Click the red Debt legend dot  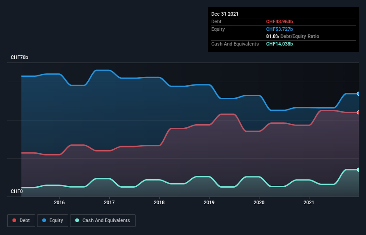tap(14, 220)
